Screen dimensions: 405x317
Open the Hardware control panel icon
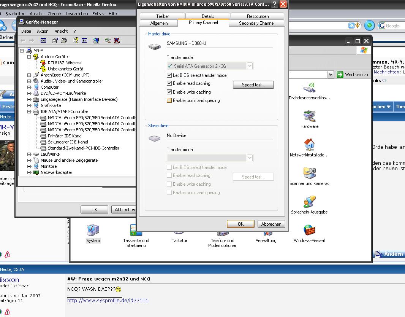[309, 116]
